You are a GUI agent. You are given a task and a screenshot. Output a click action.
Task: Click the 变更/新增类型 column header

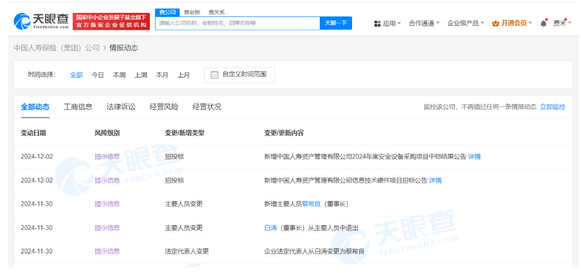pyautogui.click(x=185, y=133)
